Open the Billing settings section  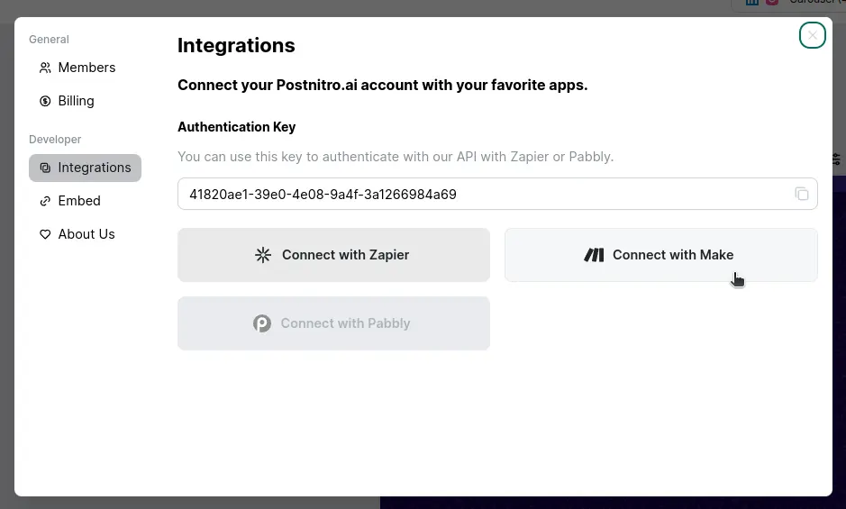click(67, 101)
